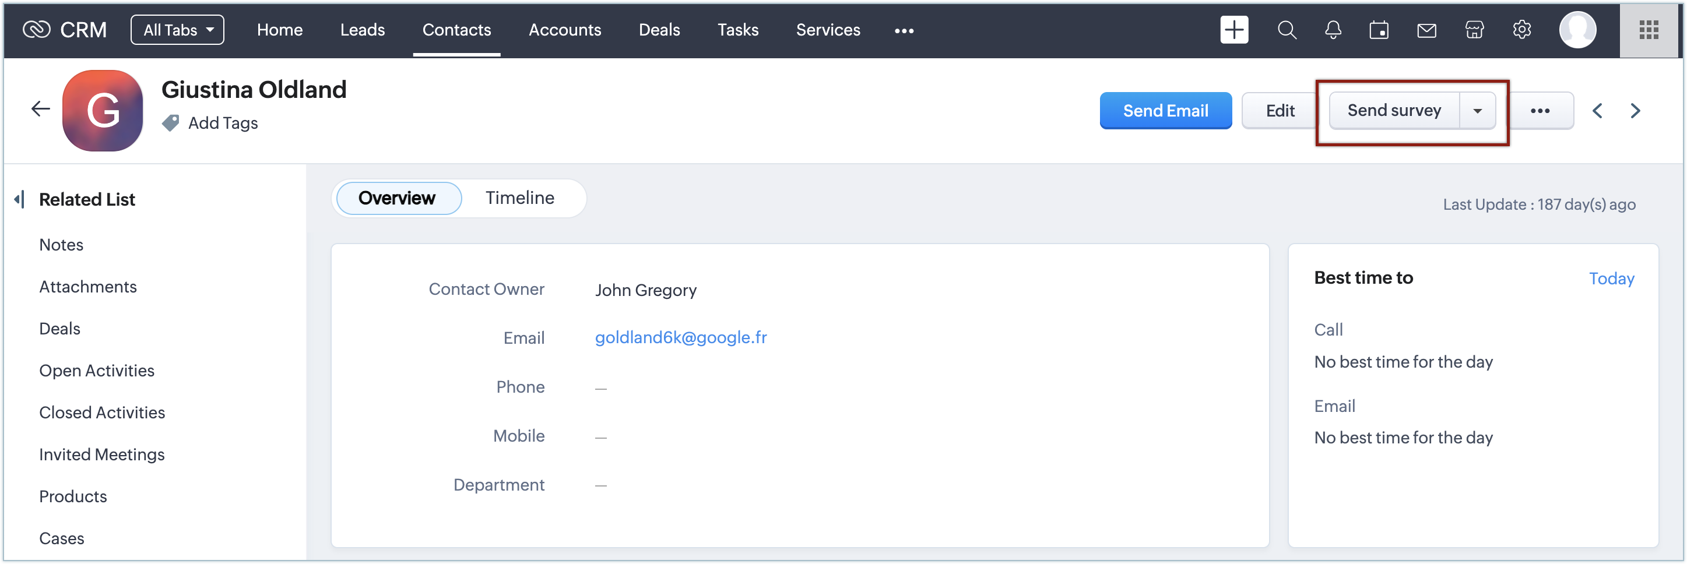
Task: Open Closed Activities in Related List
Action: pos(102,412)
